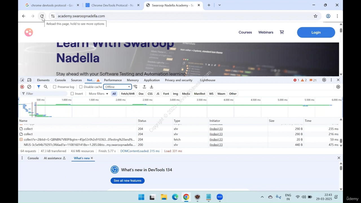361x203 pixels.
Task: Click the address bar URL
Action: 81,16
